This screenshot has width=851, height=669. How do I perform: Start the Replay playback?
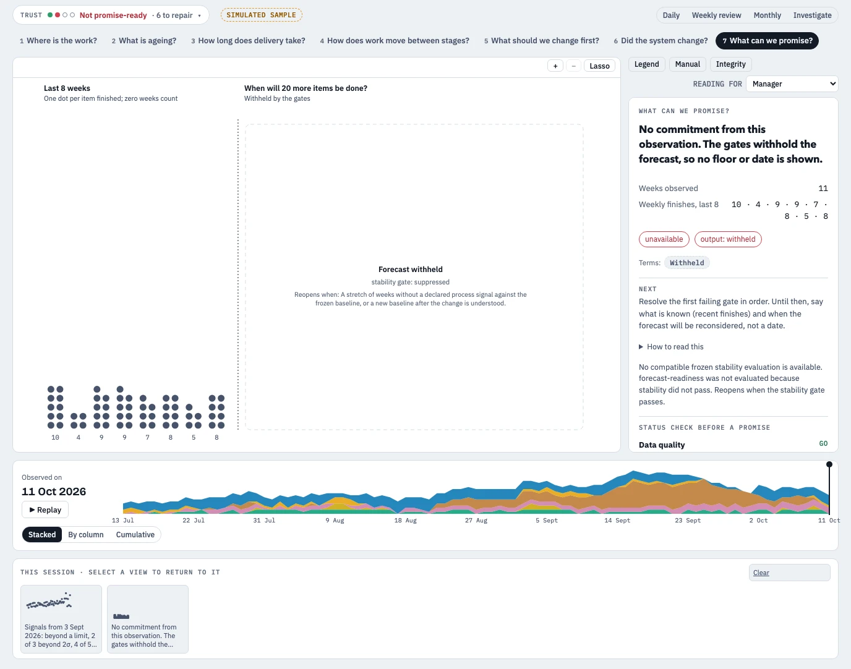click(x=45, y=510)
